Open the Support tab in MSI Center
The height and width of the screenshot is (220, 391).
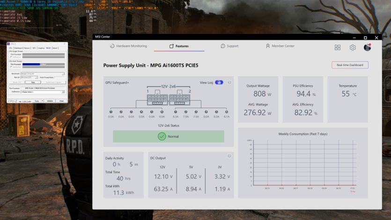point(229,46)
